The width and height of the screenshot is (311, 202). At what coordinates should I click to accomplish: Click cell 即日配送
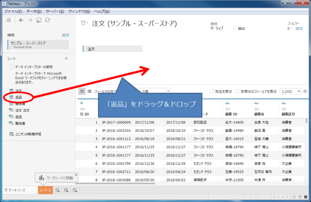(x=200, y=122)
